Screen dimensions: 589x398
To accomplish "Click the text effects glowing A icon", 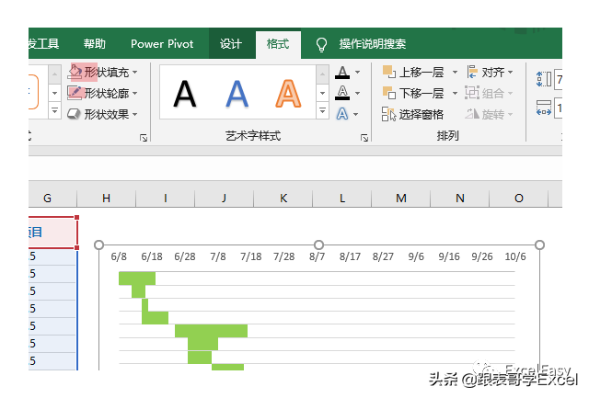I will 342,114.
